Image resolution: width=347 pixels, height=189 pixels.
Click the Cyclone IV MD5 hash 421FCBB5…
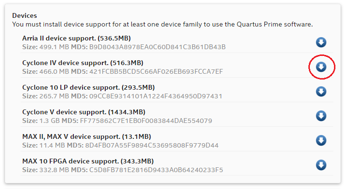pyautogui.click(x=156, y=71)
